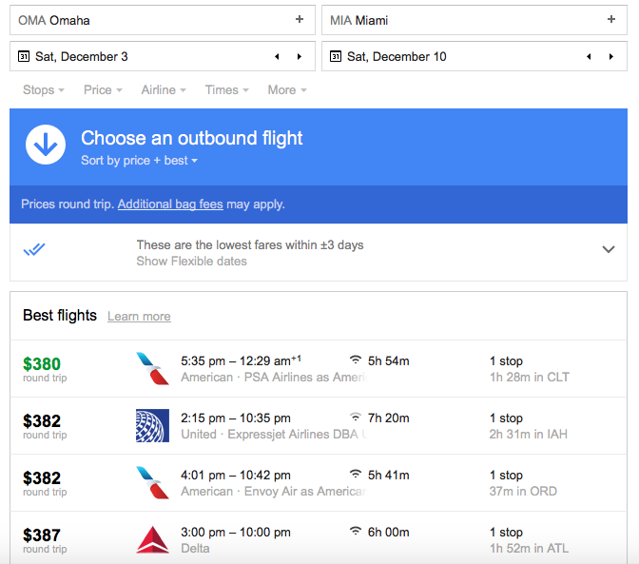Move return date one day later
639x564 pixels.
pos(611,57)
